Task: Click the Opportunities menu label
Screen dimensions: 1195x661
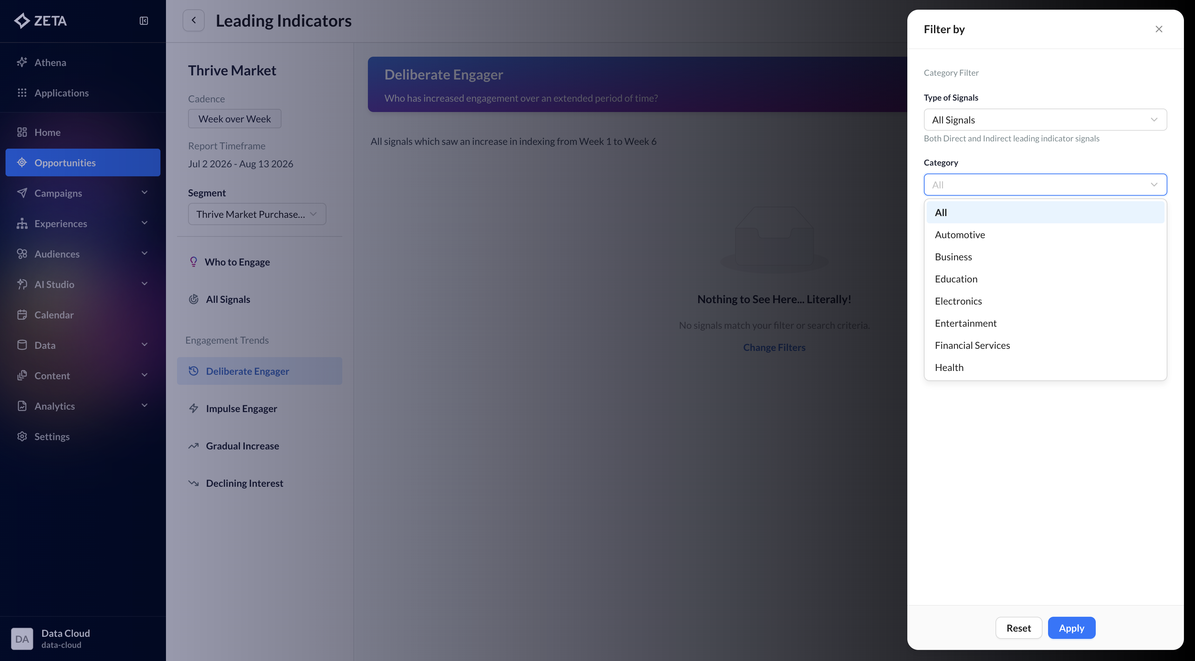Action: (x=65, y=162)
